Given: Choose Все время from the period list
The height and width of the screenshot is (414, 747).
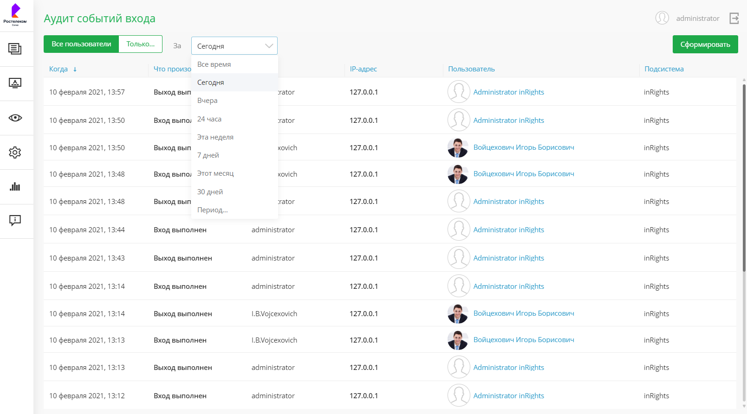Looking at the screenshot, I should (x=234, y=64).
